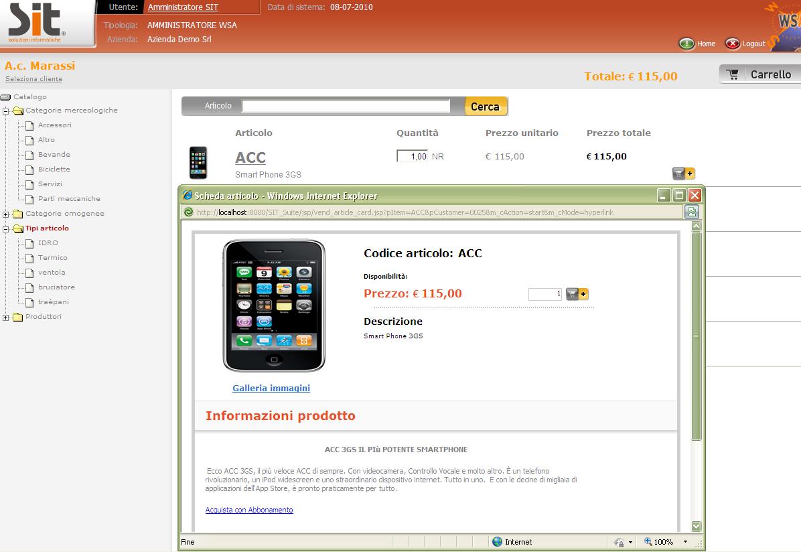The height and width of the screenshot is (552, 801).
Task: Click the quantity field showing 1,00
Action: pyautogui.click(x=413, y=156)
